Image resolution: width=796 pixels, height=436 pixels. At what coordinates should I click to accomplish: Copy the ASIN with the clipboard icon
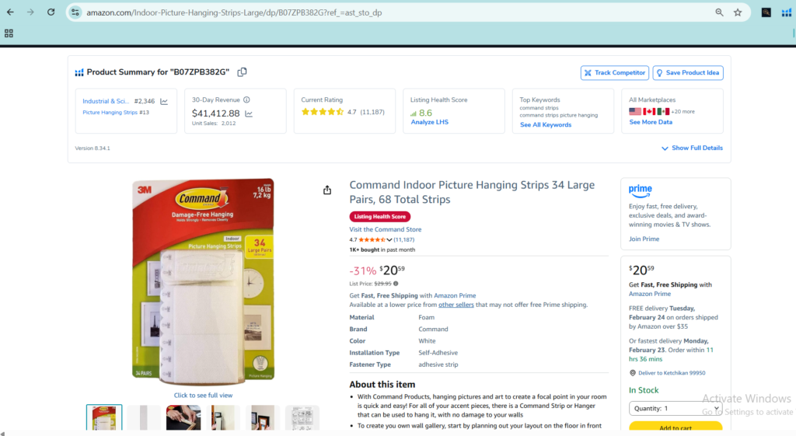tap(243, 72)
